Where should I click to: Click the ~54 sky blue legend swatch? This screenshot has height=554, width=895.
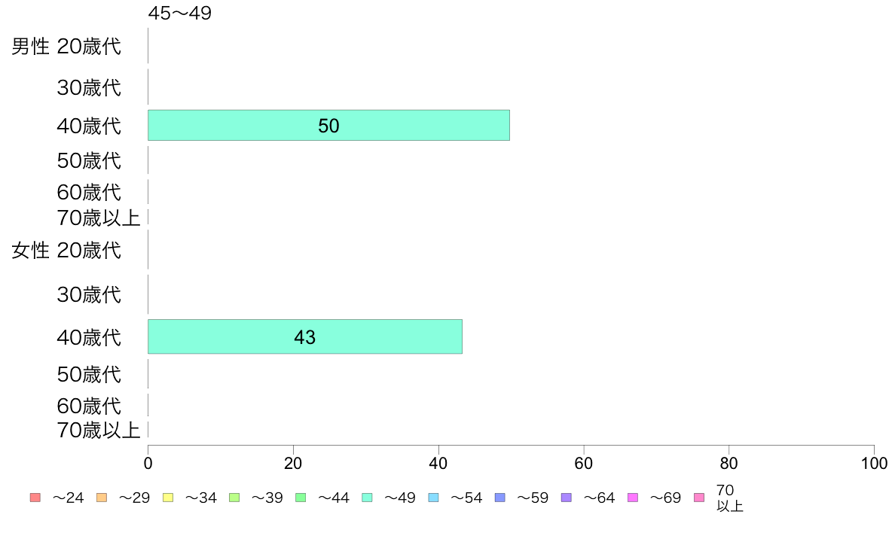click(433, 498)
